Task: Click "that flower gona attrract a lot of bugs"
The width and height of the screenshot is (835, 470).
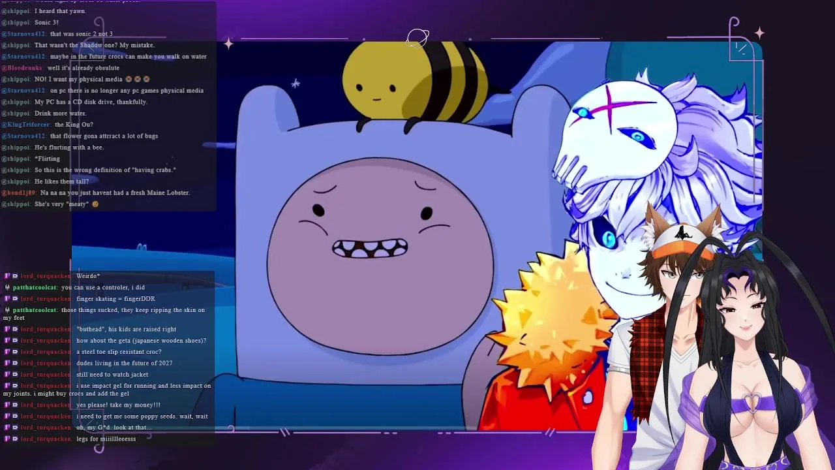Action: [x=104, y=136]
